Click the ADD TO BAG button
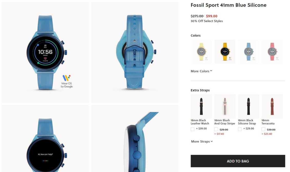 click(238, 161)
